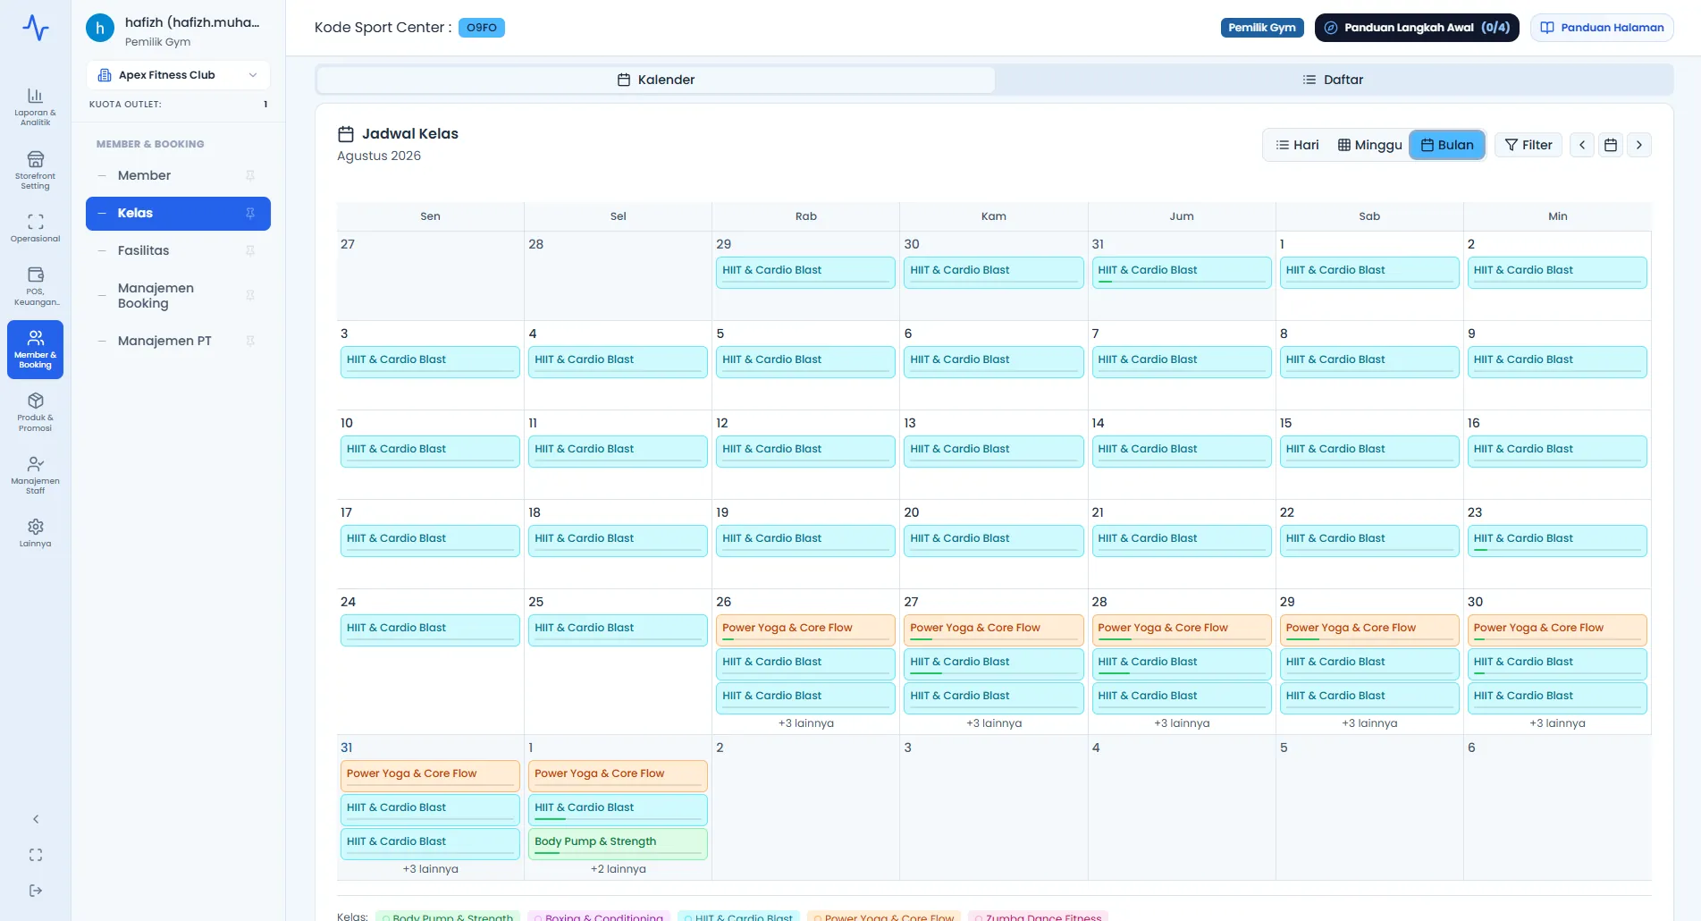Open Produk & Promosi sidebar icon
1701x921 pixels.
click(35, 411)
